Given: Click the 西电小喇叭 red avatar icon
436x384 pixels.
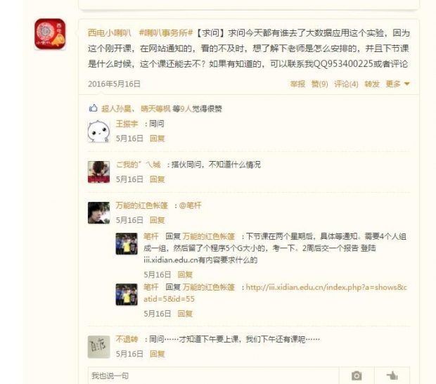Looking at the screenshot, I should point(50,34).
